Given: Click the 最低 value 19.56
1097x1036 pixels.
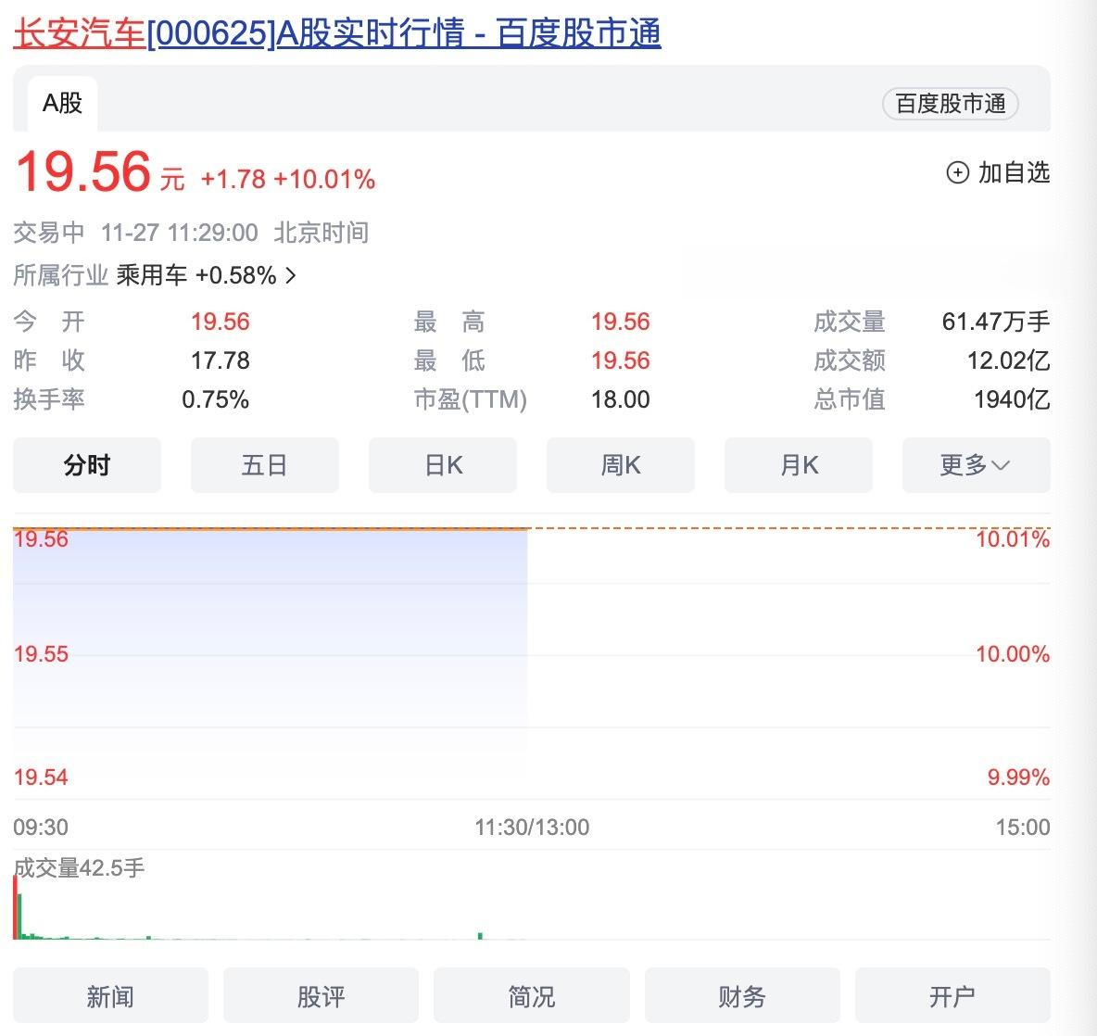Looking at the screenshot, I should (x=621, y=360).
